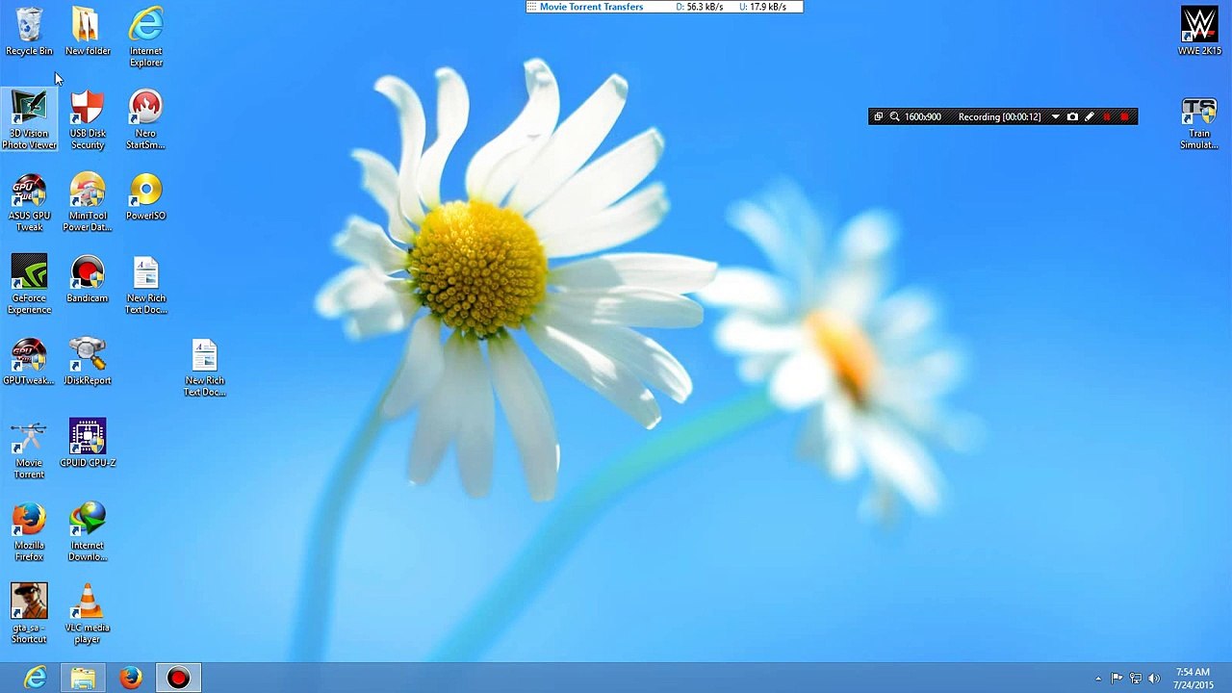
Task: Select the Nero StartSmart desktop icon
Action: click(x=146, y=120)
